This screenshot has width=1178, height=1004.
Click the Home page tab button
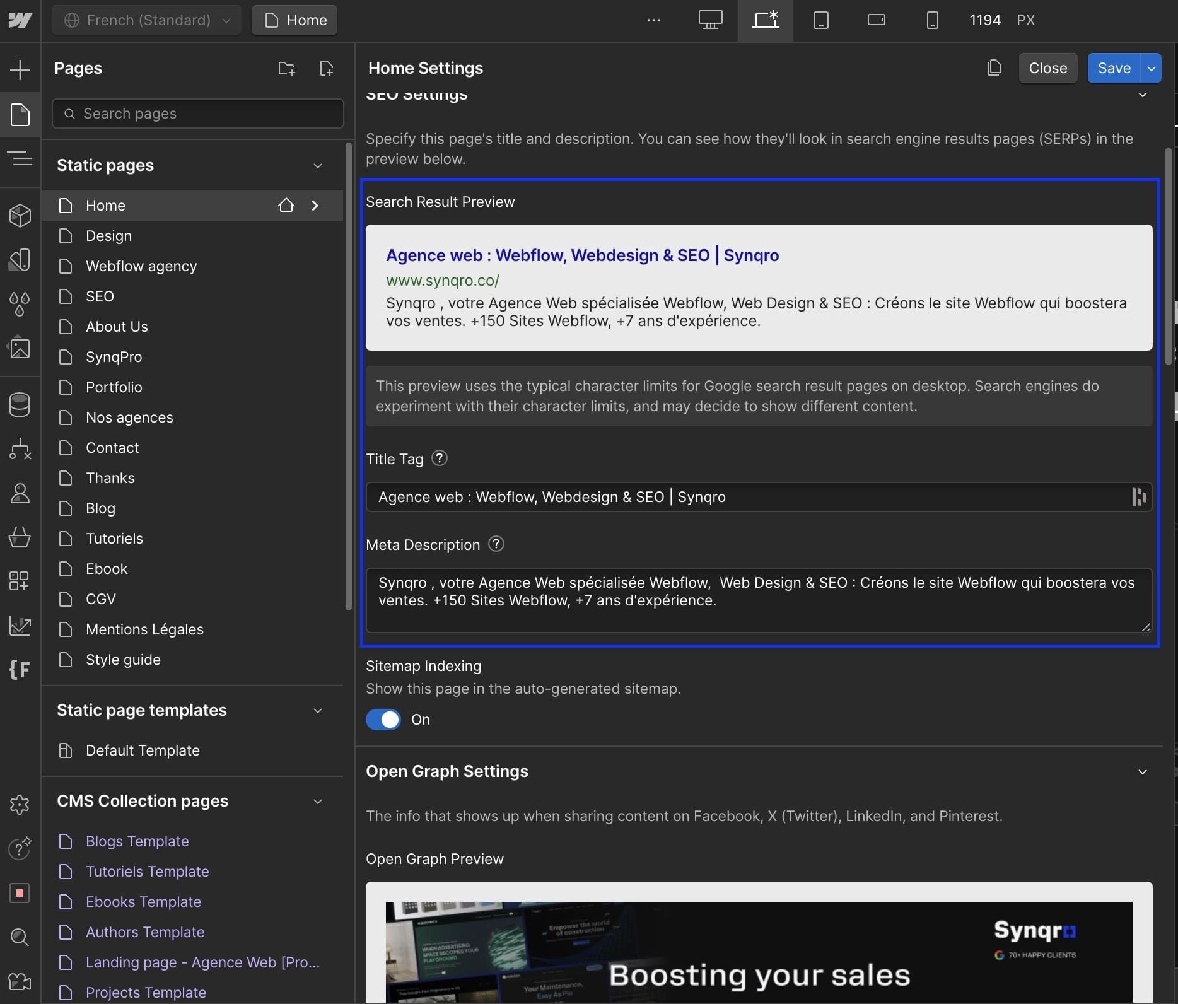pyautogui.click(x=294, y=20)
